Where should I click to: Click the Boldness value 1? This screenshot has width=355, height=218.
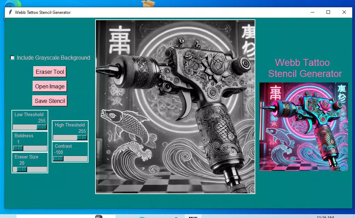18,142
